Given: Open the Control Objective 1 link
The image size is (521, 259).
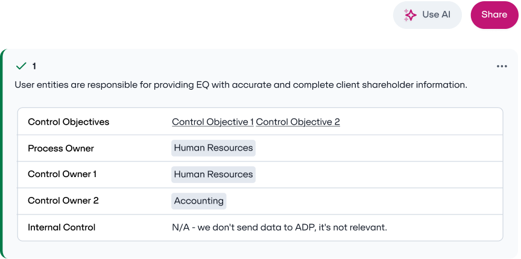Looking at the screenshot, I should pos(213,122).
